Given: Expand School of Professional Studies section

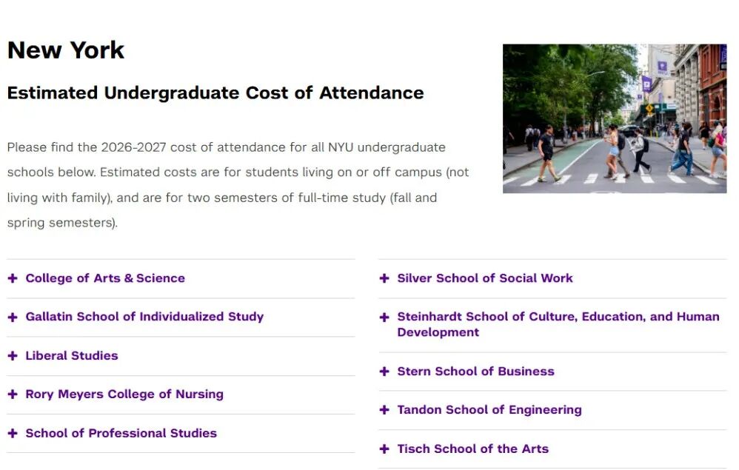Looking at the screenshot, I should click(x=121, y=433).
